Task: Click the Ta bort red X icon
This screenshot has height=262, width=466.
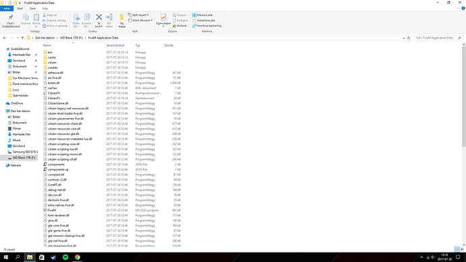Action: [x=99, y=17]
